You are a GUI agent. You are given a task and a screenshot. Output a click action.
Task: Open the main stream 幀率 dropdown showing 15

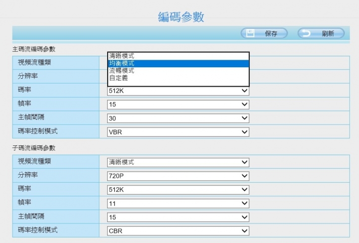coord(178,105)
